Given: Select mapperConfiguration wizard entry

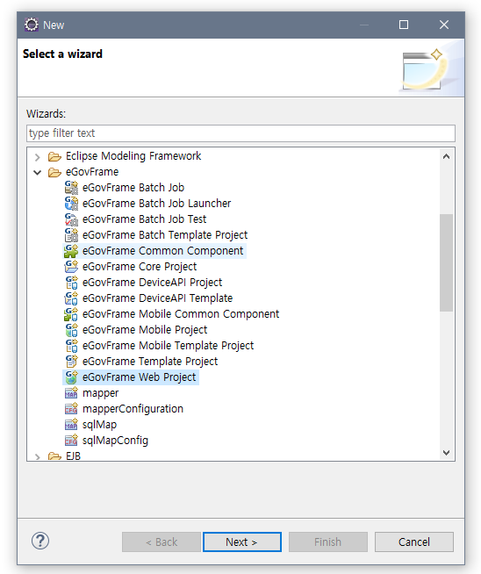Looking at the screenshot, I should (133, 408).
